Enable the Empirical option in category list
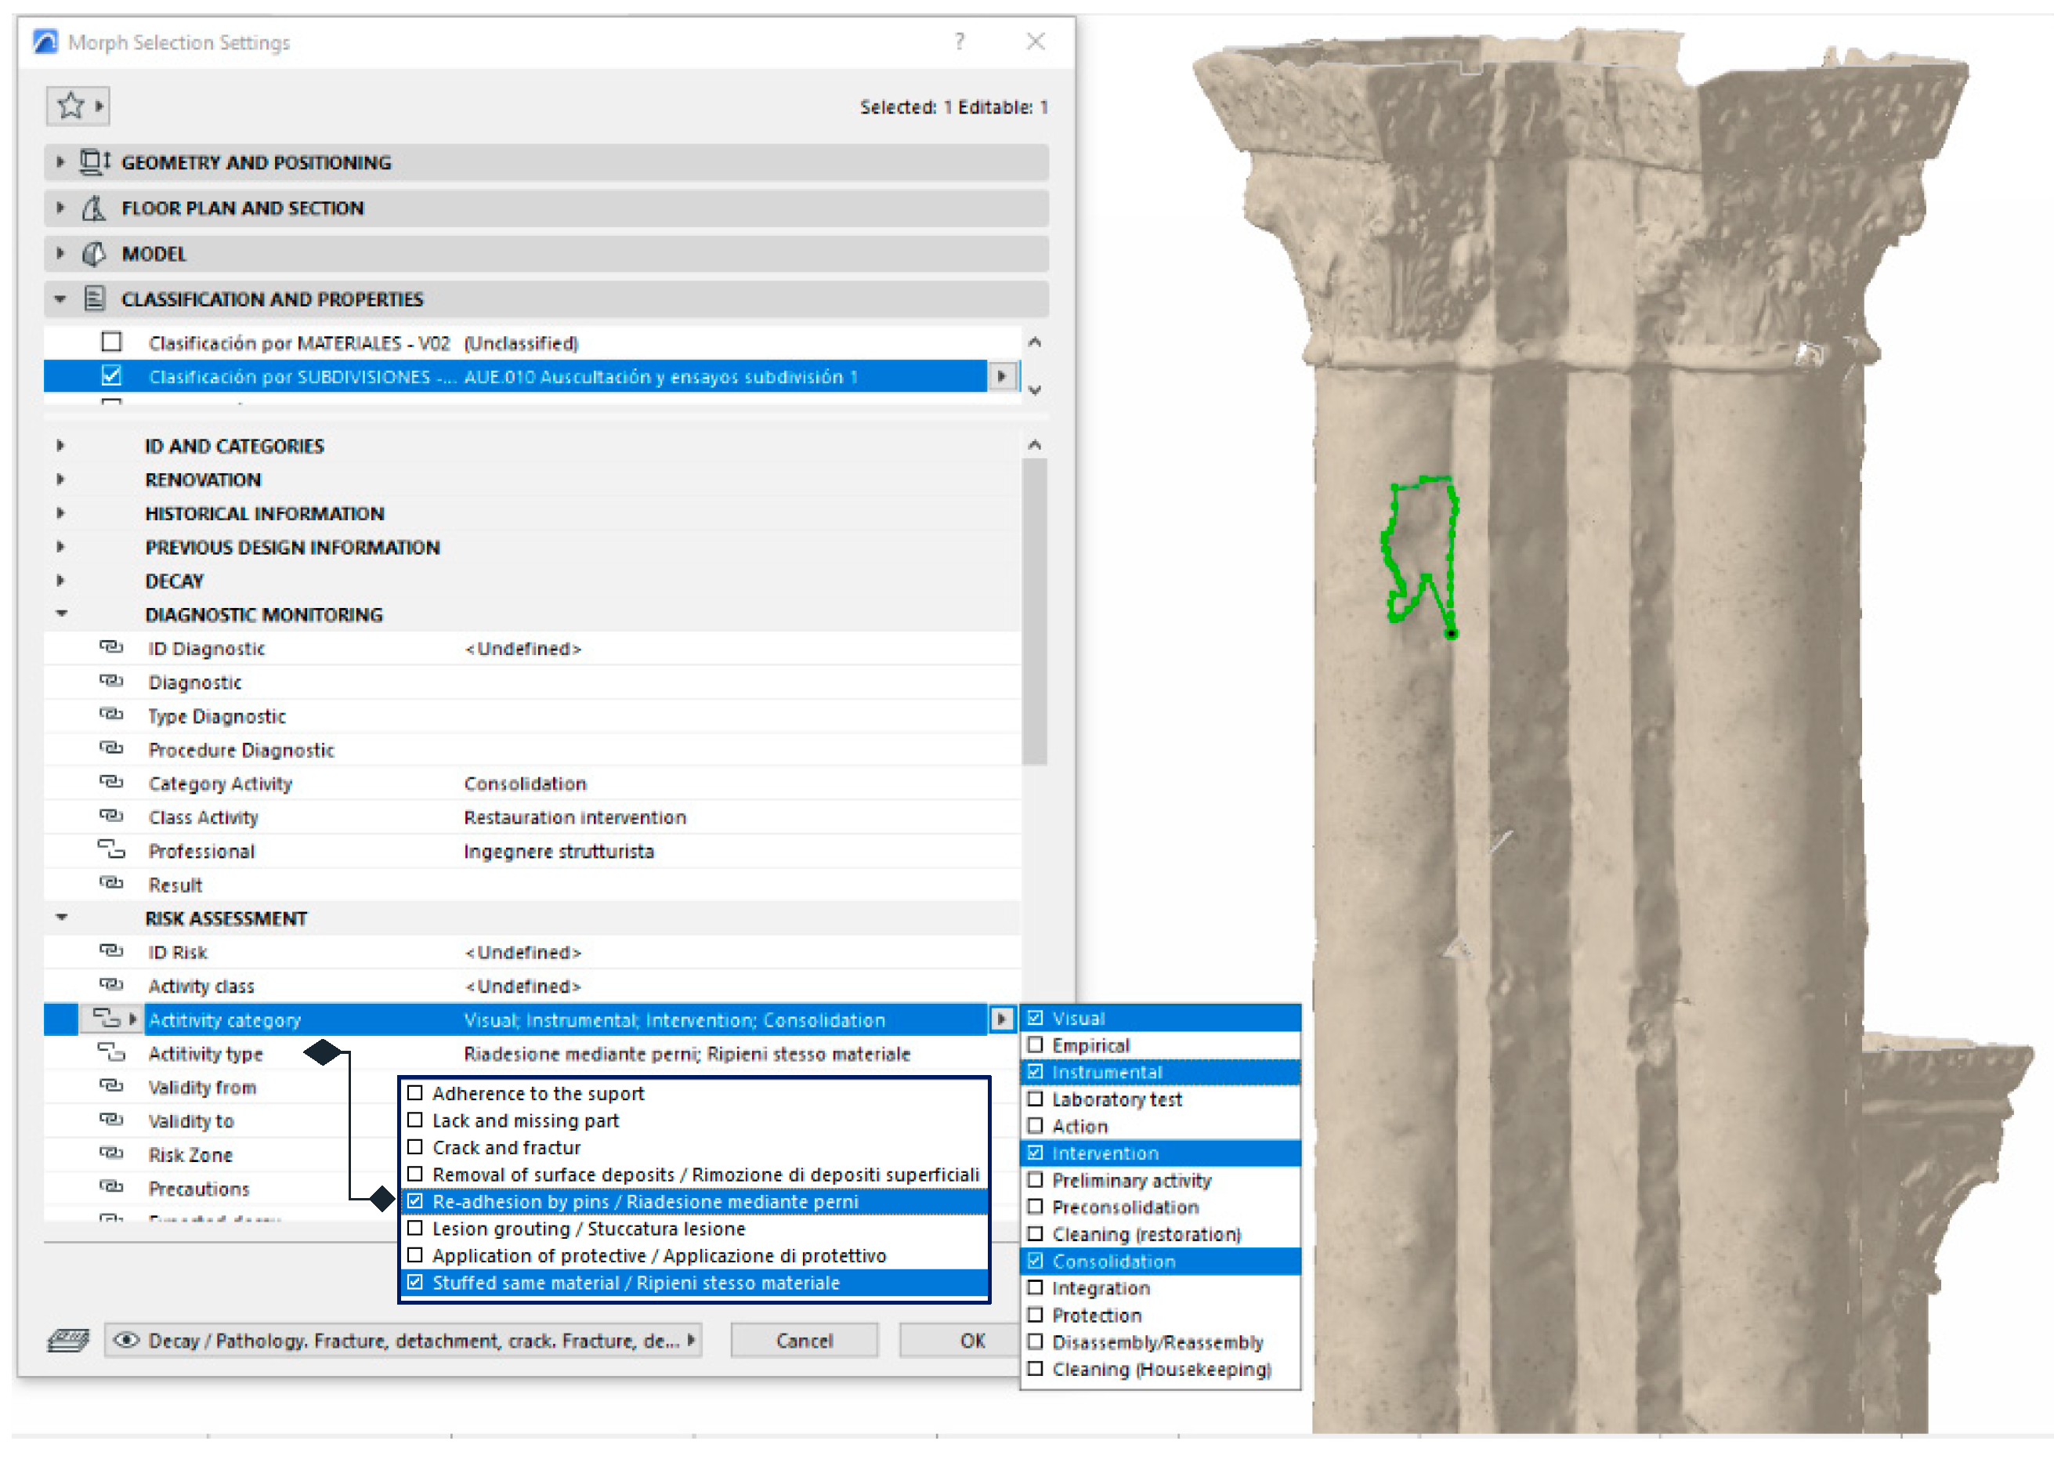This screenshot has width=2054, height=1459. tap(1036, 1044)
